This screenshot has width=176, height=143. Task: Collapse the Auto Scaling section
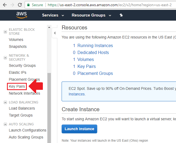tap(5, 124)
